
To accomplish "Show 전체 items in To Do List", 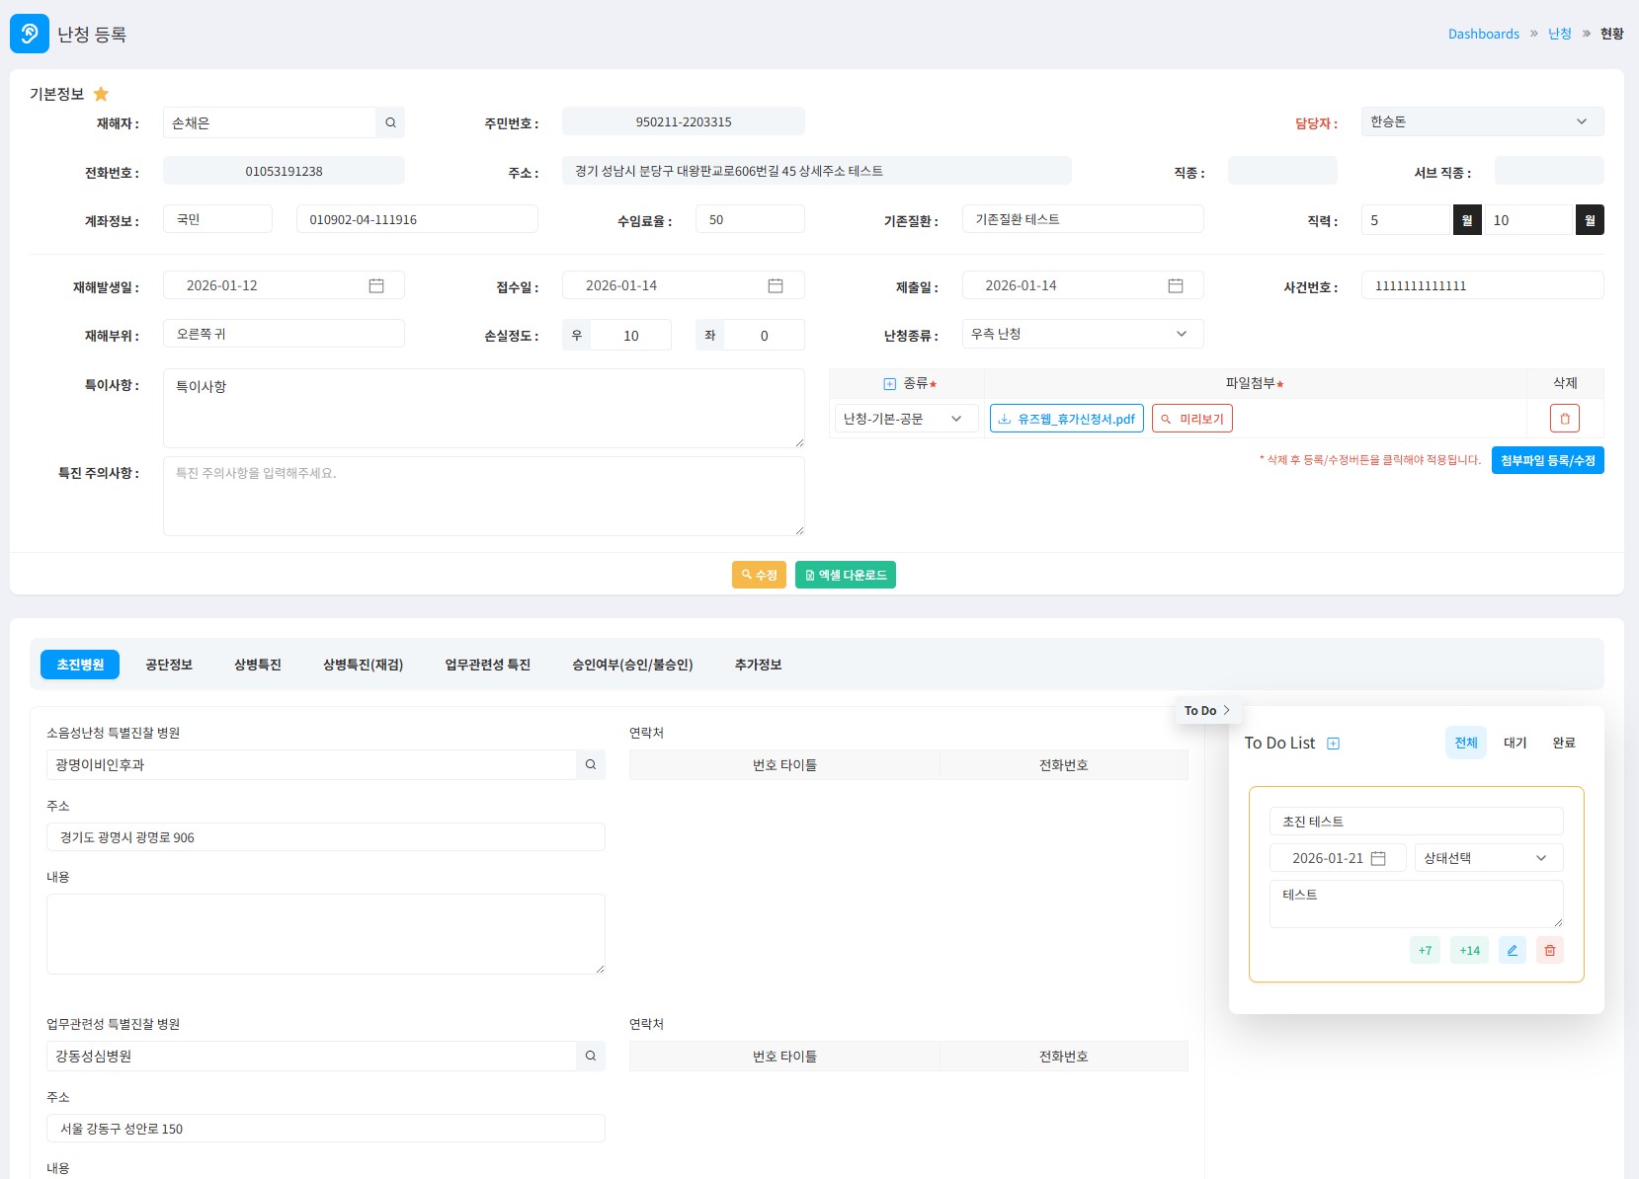I will [1465, 743].
